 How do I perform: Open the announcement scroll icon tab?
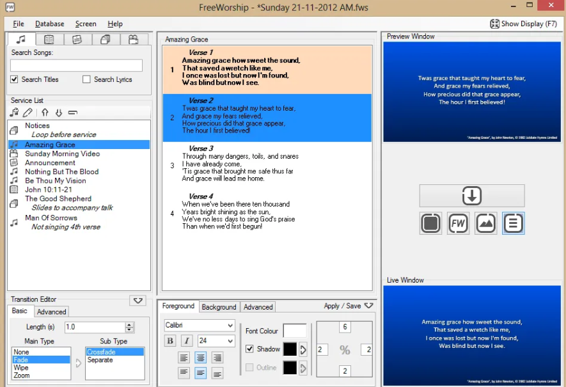point(77,40)
